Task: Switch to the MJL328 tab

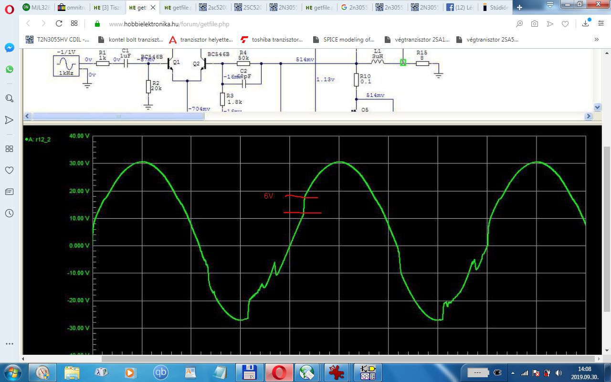Action: click(37, 7)
